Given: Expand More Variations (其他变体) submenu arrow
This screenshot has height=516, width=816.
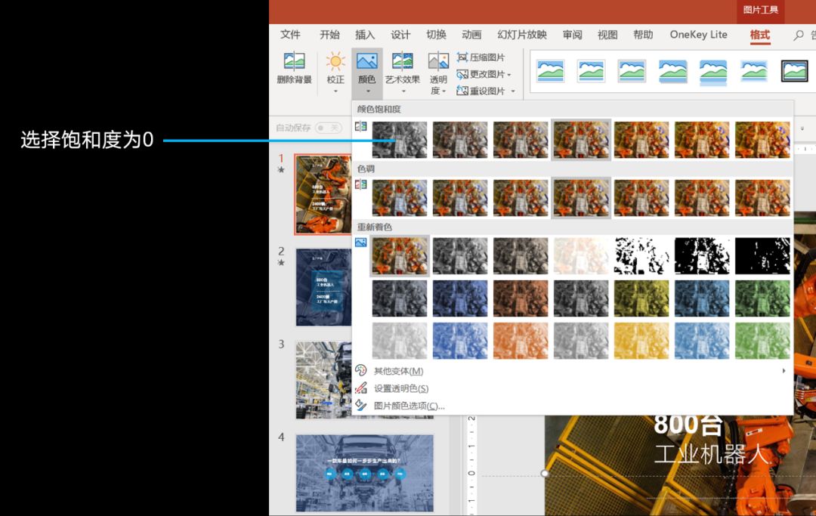Looking at the screenshot, I should pos(784,371).
